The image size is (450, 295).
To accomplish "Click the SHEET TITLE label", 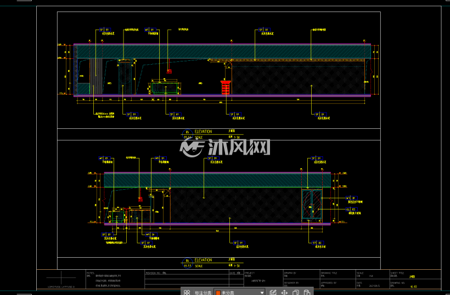I will tap(397, 273).
